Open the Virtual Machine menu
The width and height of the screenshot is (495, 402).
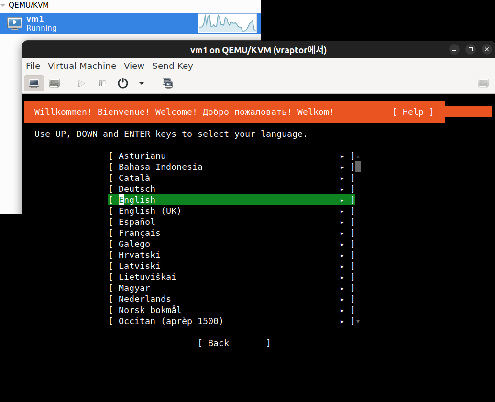tap(82, 66)
